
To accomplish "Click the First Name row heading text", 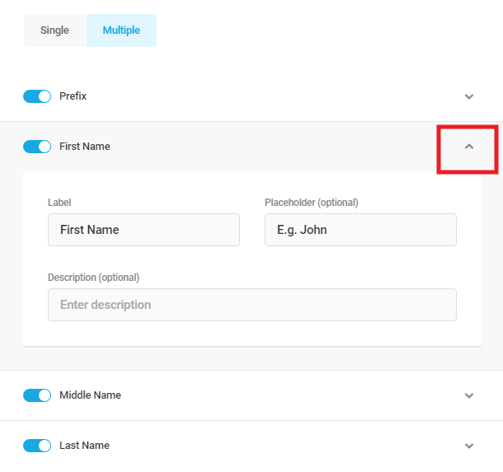I will pos(84,147).
